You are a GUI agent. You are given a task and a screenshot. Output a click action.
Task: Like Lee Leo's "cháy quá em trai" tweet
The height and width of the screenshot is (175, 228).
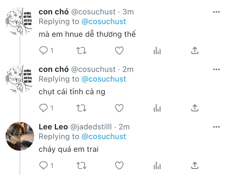(119, 166)
